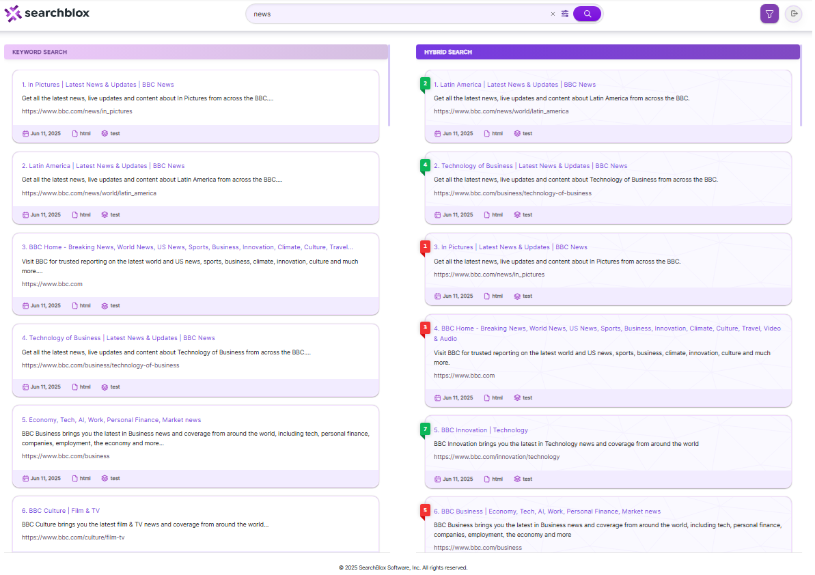Open hybrid result '5. BBC Innovation | Technology'

(482, 431)
